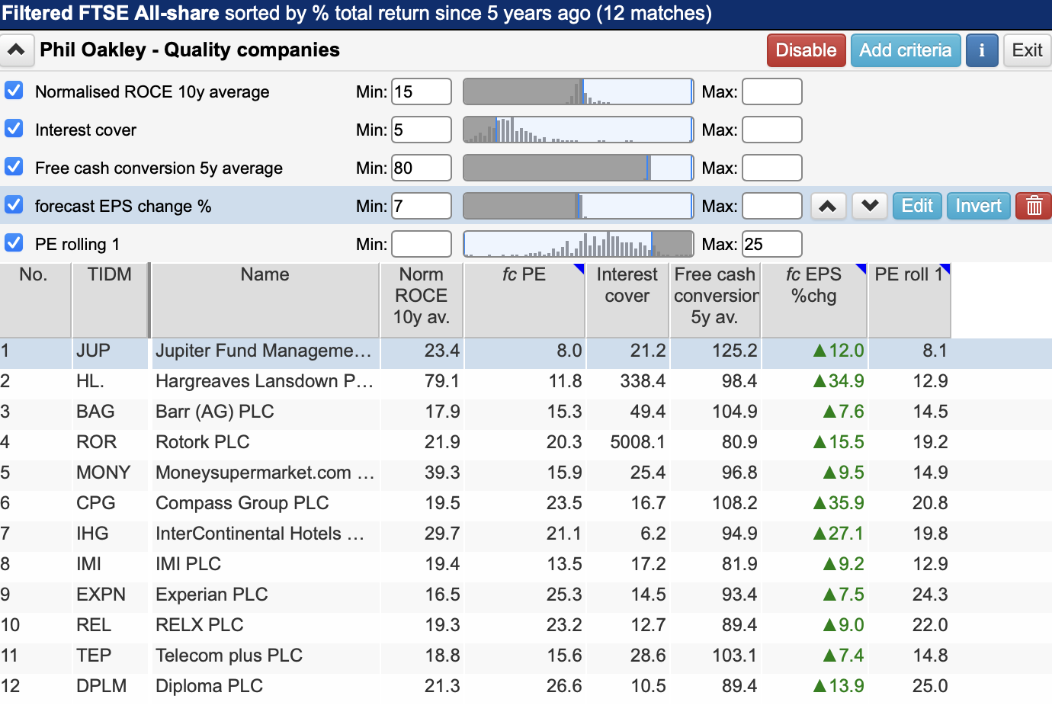Click Min field for Free cash conversion
Screen dimensions: 1052x715
coord(422,168)
